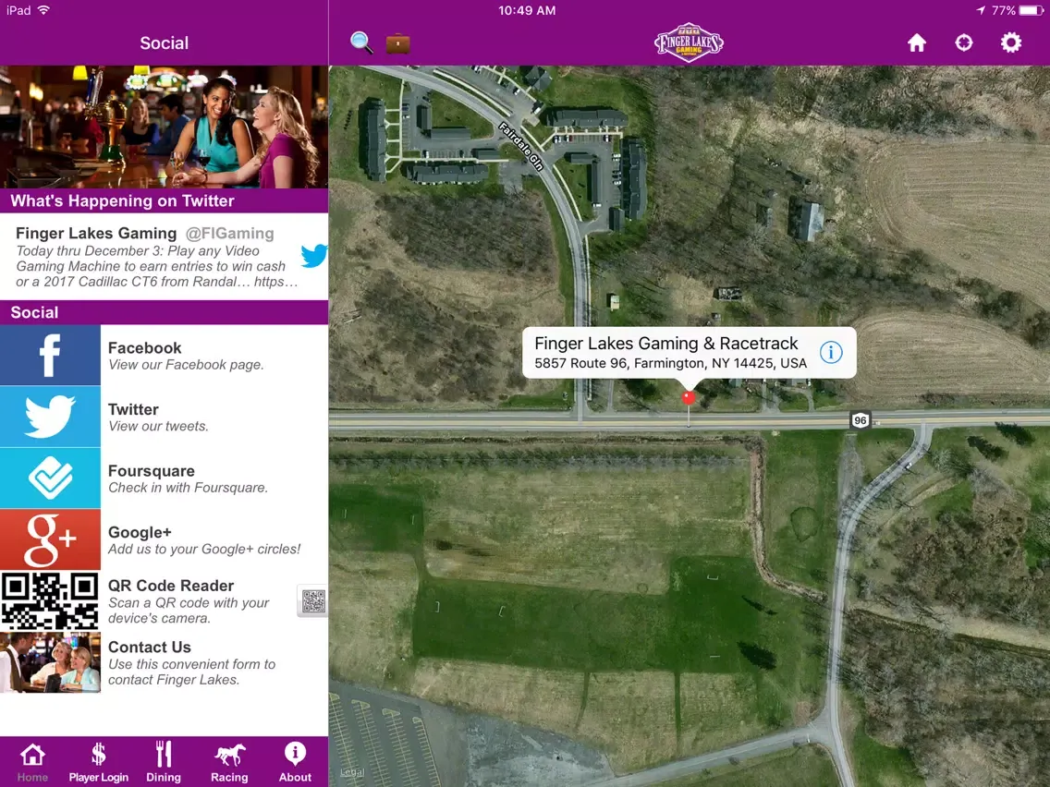Viewport: 1050px width, 787px height.
Task: Select Check in with Foursquare row
Action: pyautogui.click(x=165, y=478)
